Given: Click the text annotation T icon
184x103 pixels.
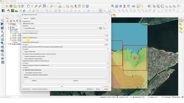Looking at the screenshot, I should point(179,6).
